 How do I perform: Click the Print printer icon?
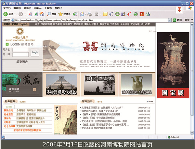pos(89,14)
